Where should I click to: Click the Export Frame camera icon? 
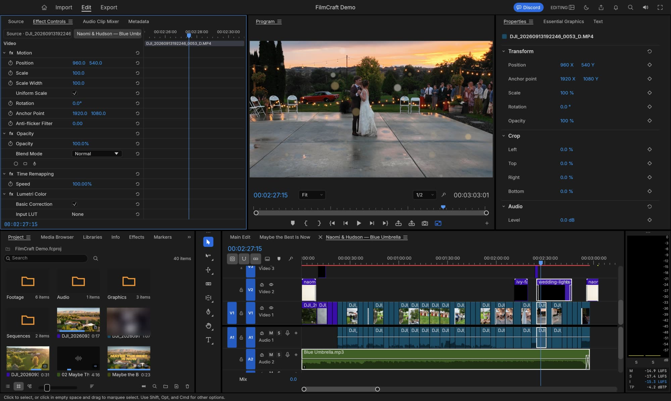tap(425, 223)
